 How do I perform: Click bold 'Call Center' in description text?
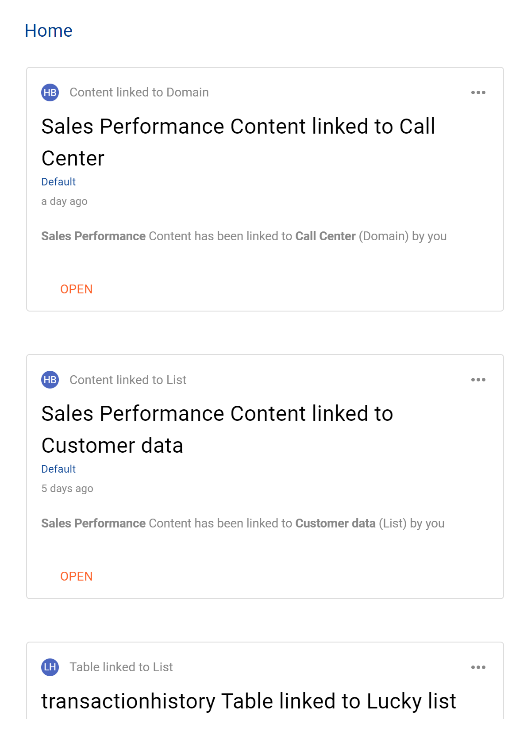pyautogui.click(x=325, y=236)
